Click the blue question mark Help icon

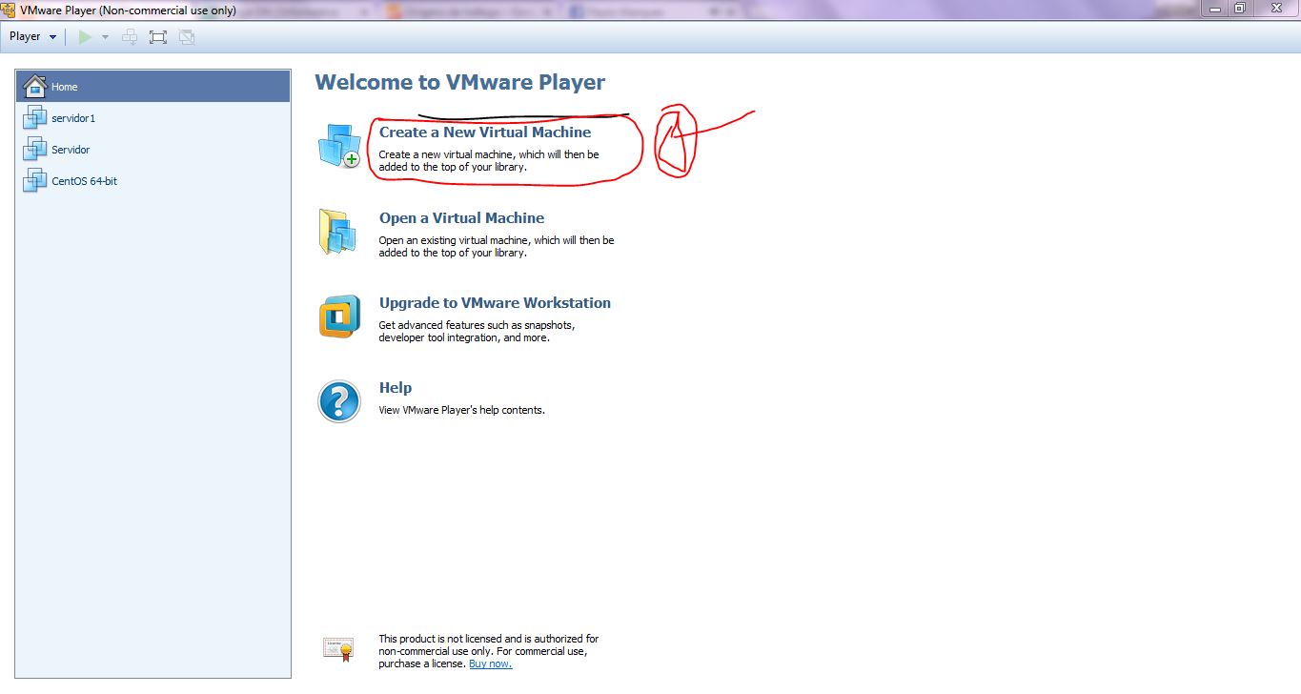point(339,401)
